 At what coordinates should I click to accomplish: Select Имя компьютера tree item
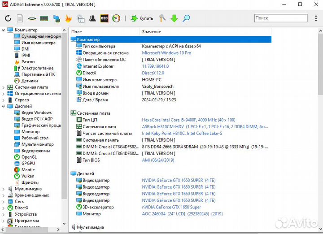[35, 43]
